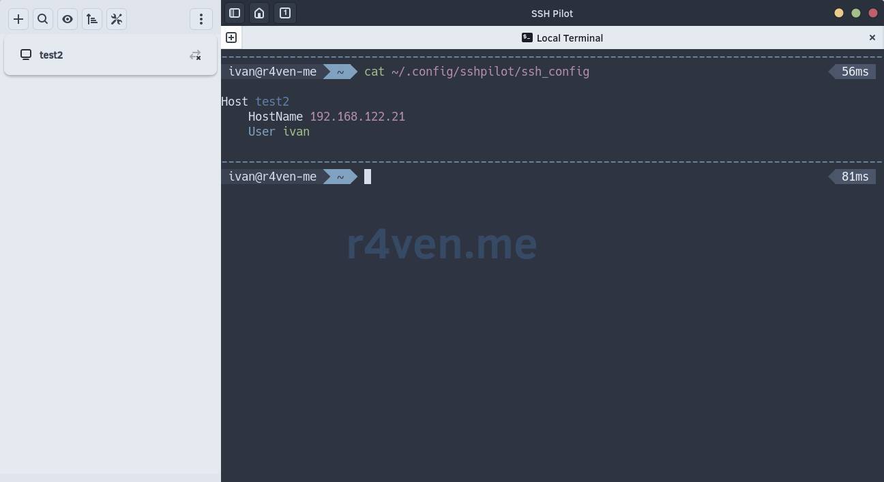
Task: Open a new terminal tab
Action: [231, 37]
